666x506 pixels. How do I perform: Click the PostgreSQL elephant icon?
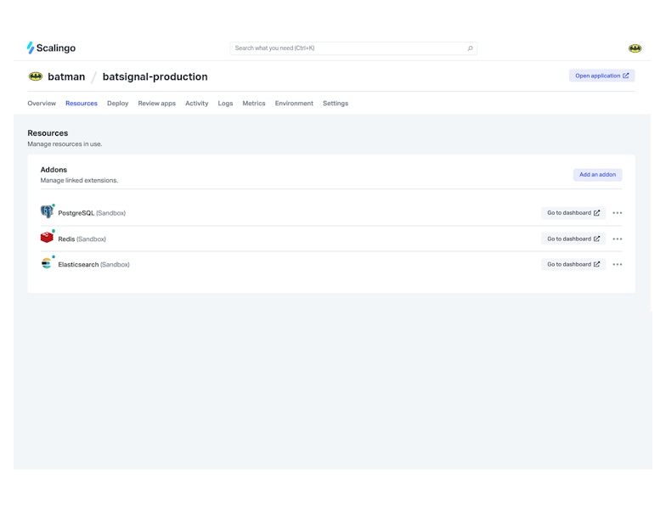[x=47, y=212]
